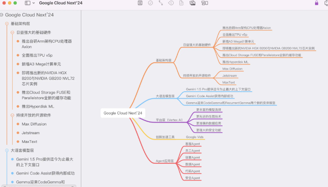Select outline row Gemini 1.5 Pro提供迄今为止最大
This screenshot has width=328, height=187.
(x=45, y=162)
